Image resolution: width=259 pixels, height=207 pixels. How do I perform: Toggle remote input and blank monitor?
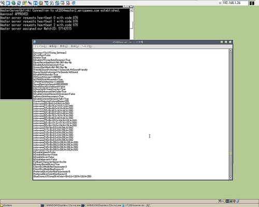(x=52, y=3)
